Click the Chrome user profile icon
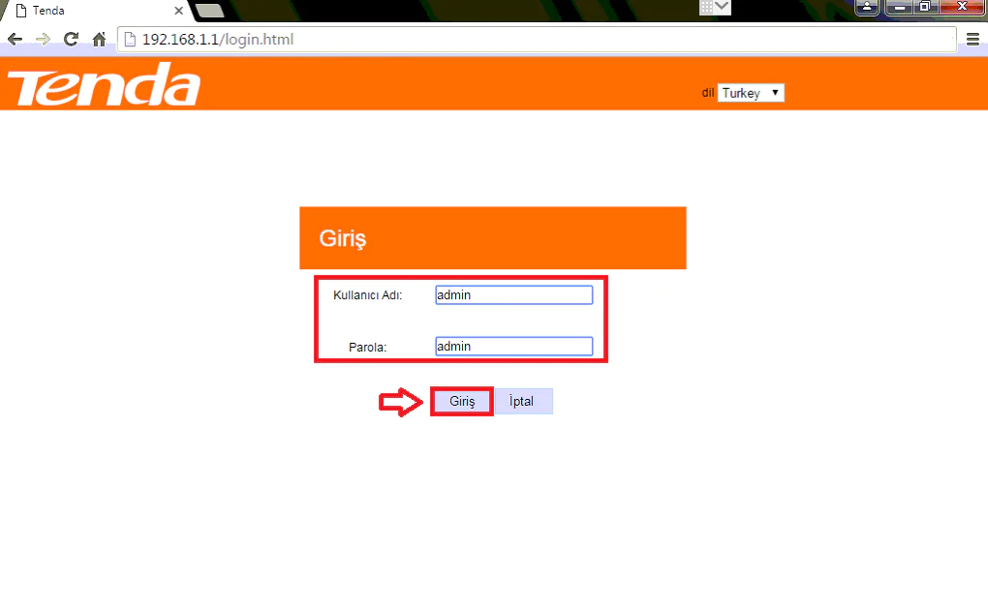This screenshot has width=988, height=611. (867, 7)
